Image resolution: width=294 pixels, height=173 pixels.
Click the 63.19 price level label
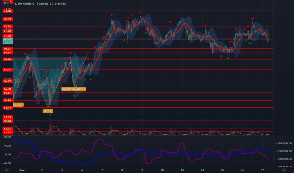[8, 117]
